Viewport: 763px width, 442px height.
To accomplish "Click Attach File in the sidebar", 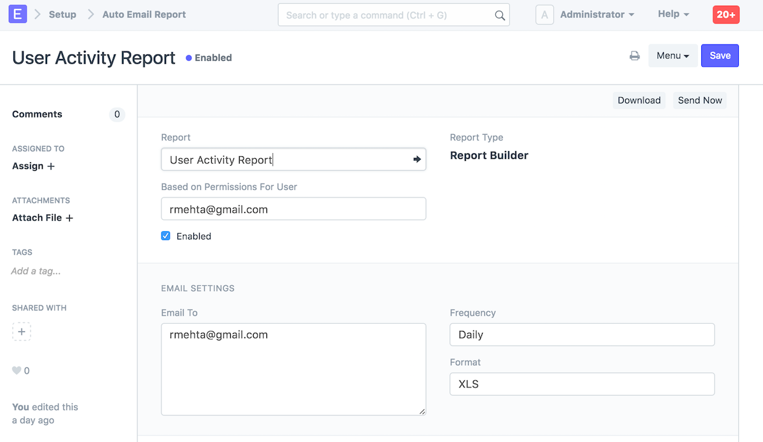I will click(43, 218).
